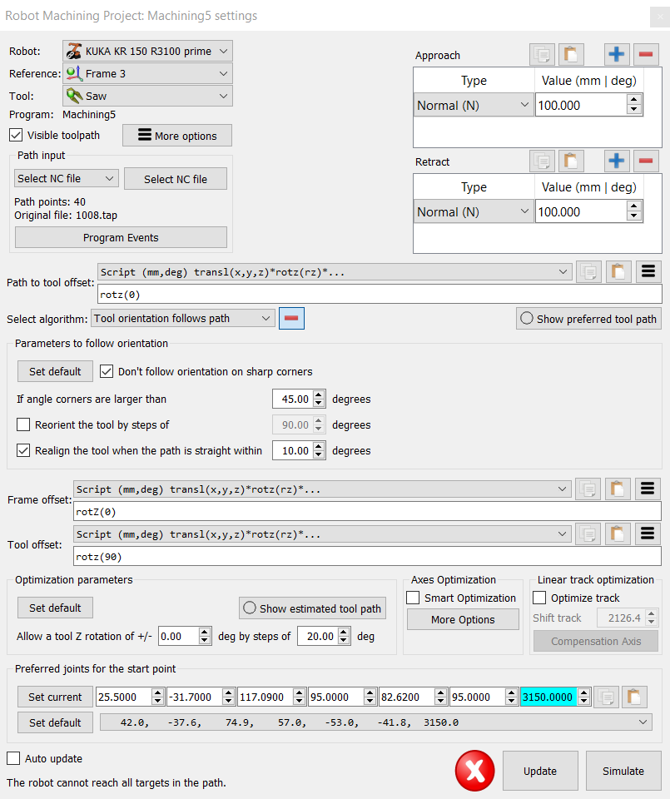Click the red X error icon
Image resolution: width=670 pixels, height=799 pixels.
click(x=474, y=771)
